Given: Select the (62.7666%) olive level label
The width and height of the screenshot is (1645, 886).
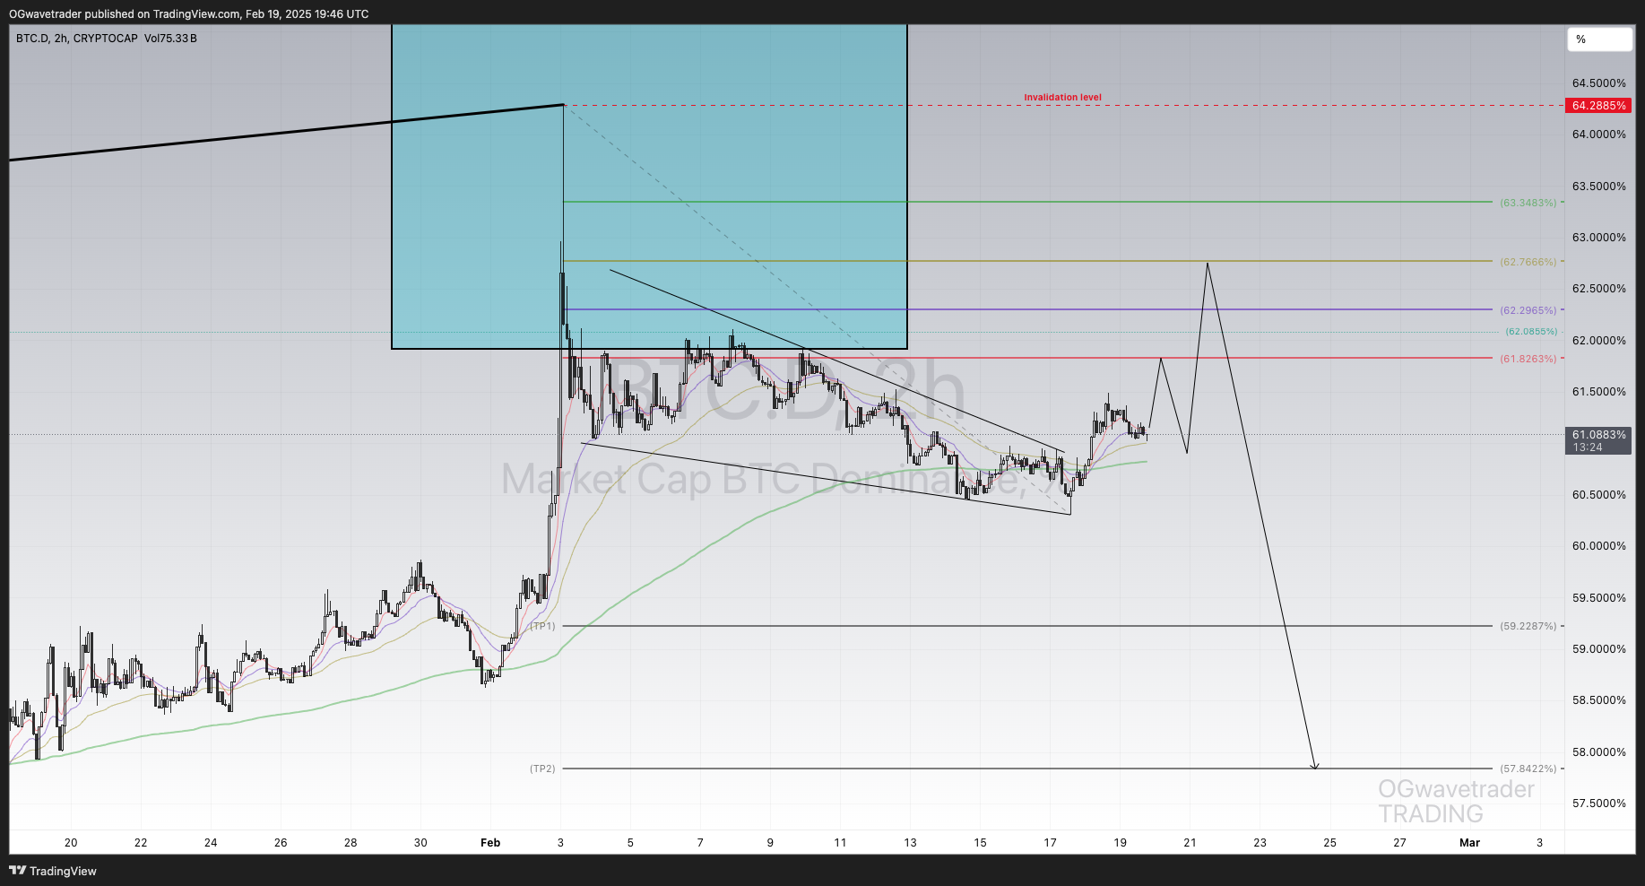Looking at the screenshot, I should coord(1528,262).
